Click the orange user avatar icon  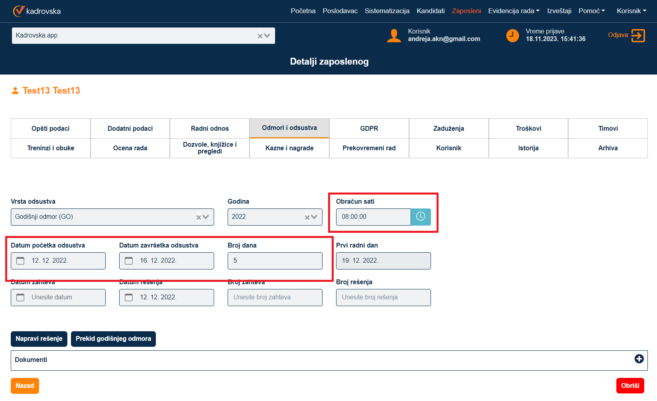click(x=394, y=35)
